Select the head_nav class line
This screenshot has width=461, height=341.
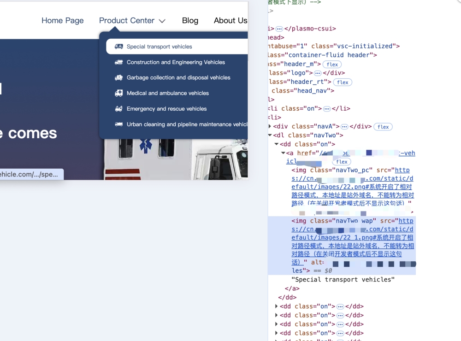coord(303,91)
